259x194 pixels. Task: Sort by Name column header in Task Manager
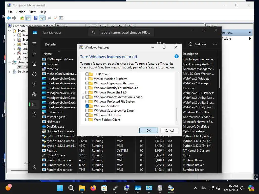(x=48, y=54)
